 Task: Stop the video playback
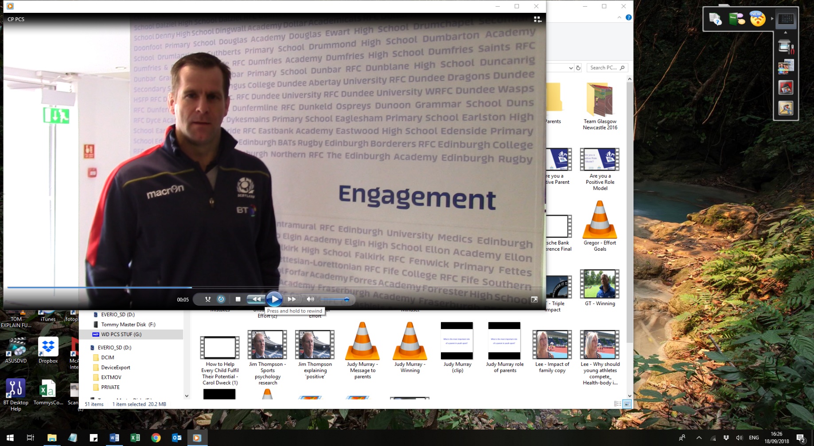pos(238,299)
